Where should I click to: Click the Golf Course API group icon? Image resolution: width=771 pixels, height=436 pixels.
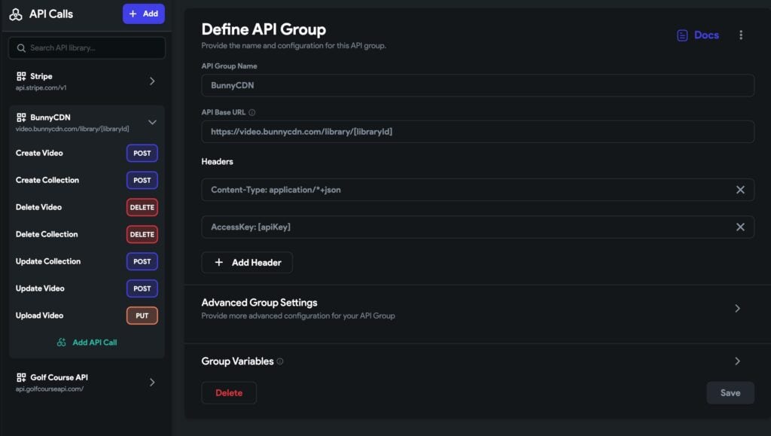[21, 377]
